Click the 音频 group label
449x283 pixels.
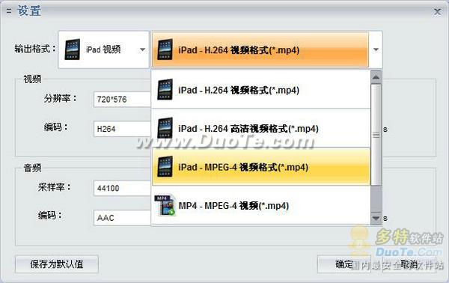pyautogui.click(x=32, y=168)
